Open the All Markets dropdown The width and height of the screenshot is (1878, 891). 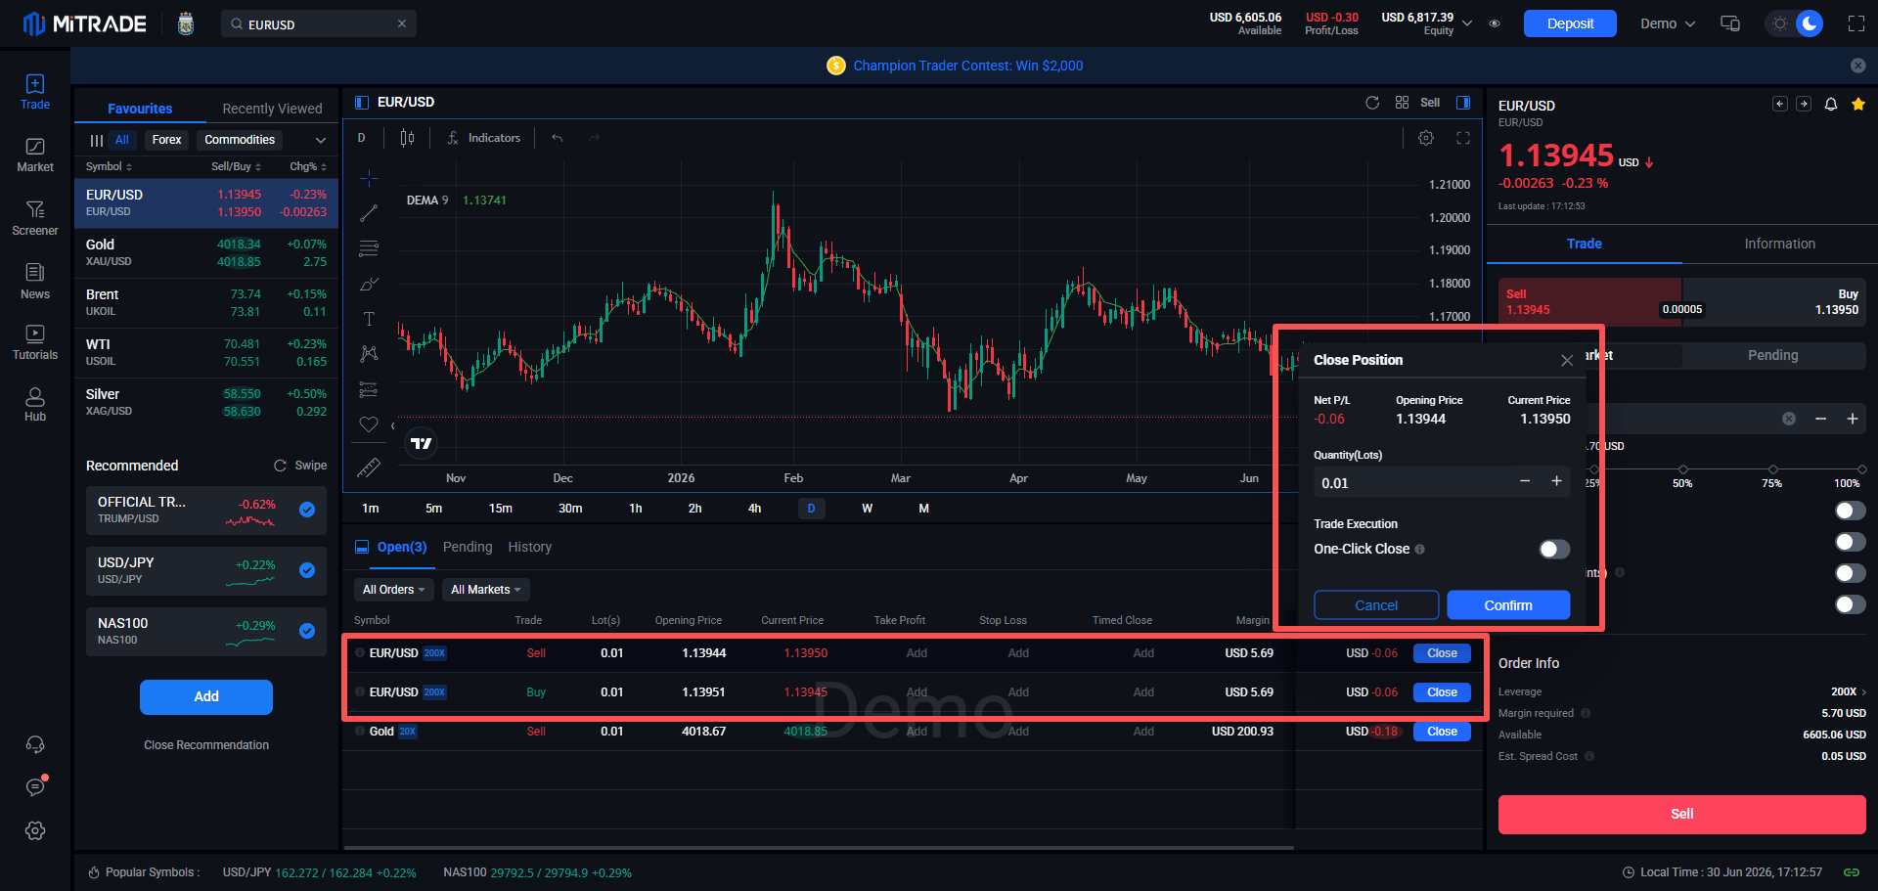pyautogui.click(x=486, y=590)
